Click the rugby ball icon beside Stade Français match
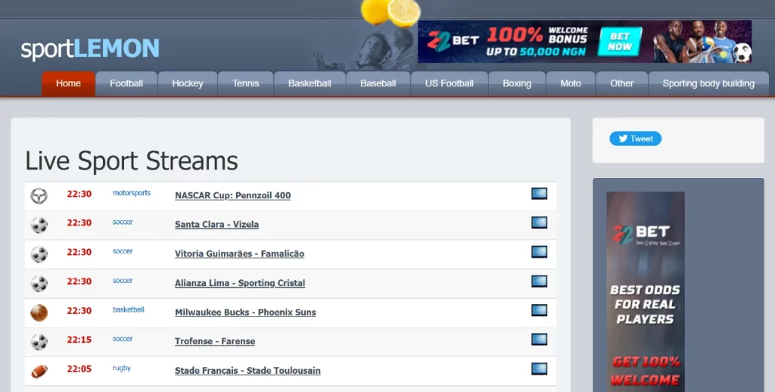 39,371
